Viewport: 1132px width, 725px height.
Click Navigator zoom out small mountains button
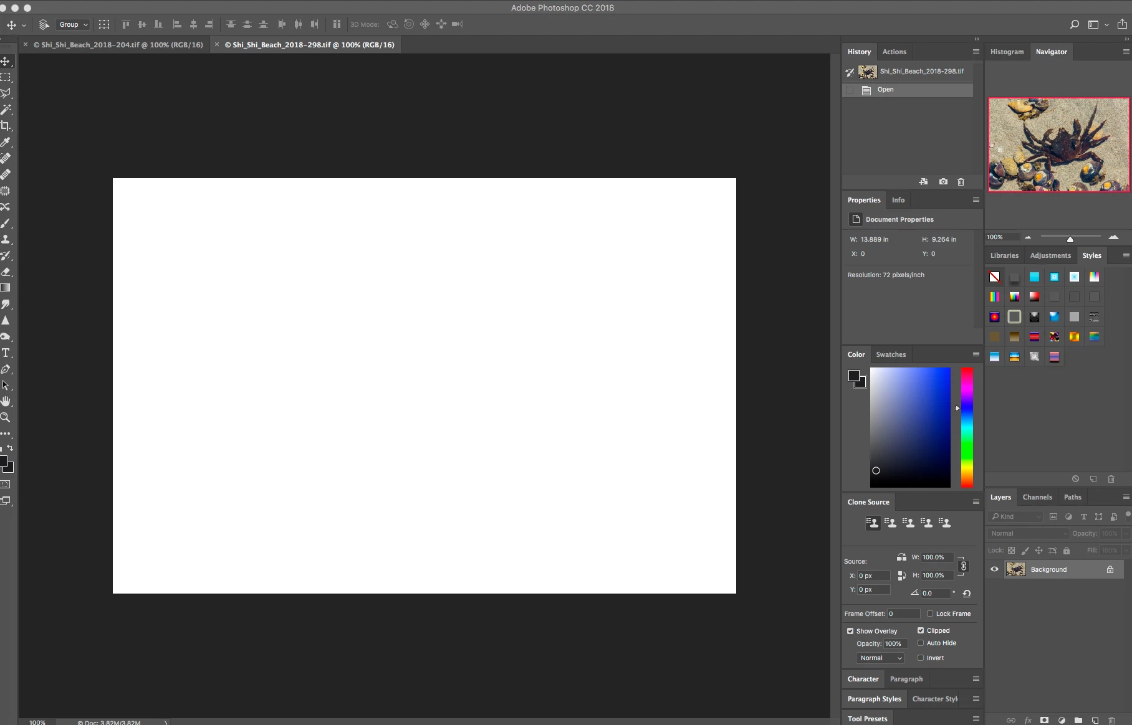1028,237
